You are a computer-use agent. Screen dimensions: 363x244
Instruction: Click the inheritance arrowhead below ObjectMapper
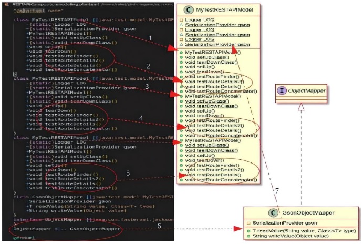[x=300, y=105]
